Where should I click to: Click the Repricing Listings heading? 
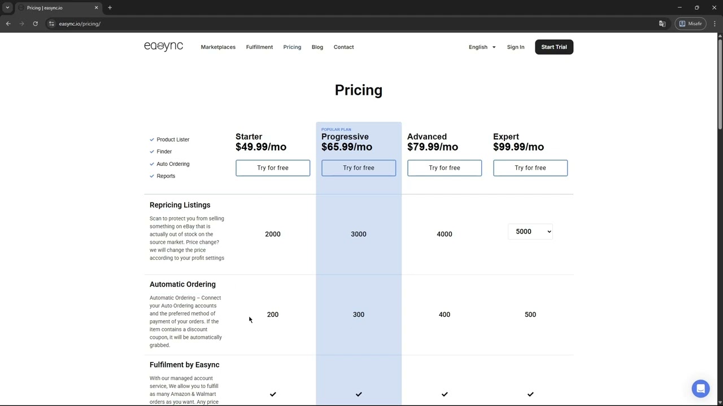click(x=180, y=205)
